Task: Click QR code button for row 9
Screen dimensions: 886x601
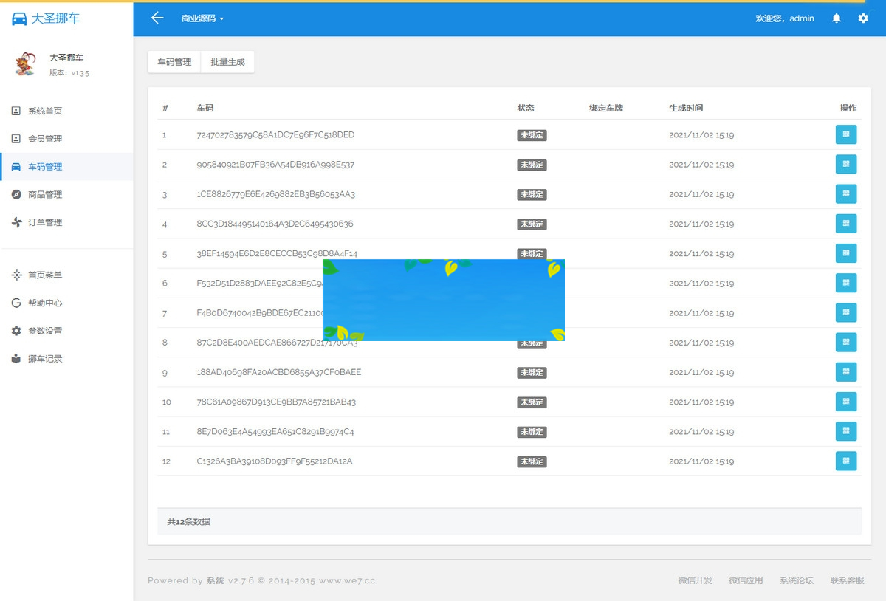Action: (x=845, y=372)
